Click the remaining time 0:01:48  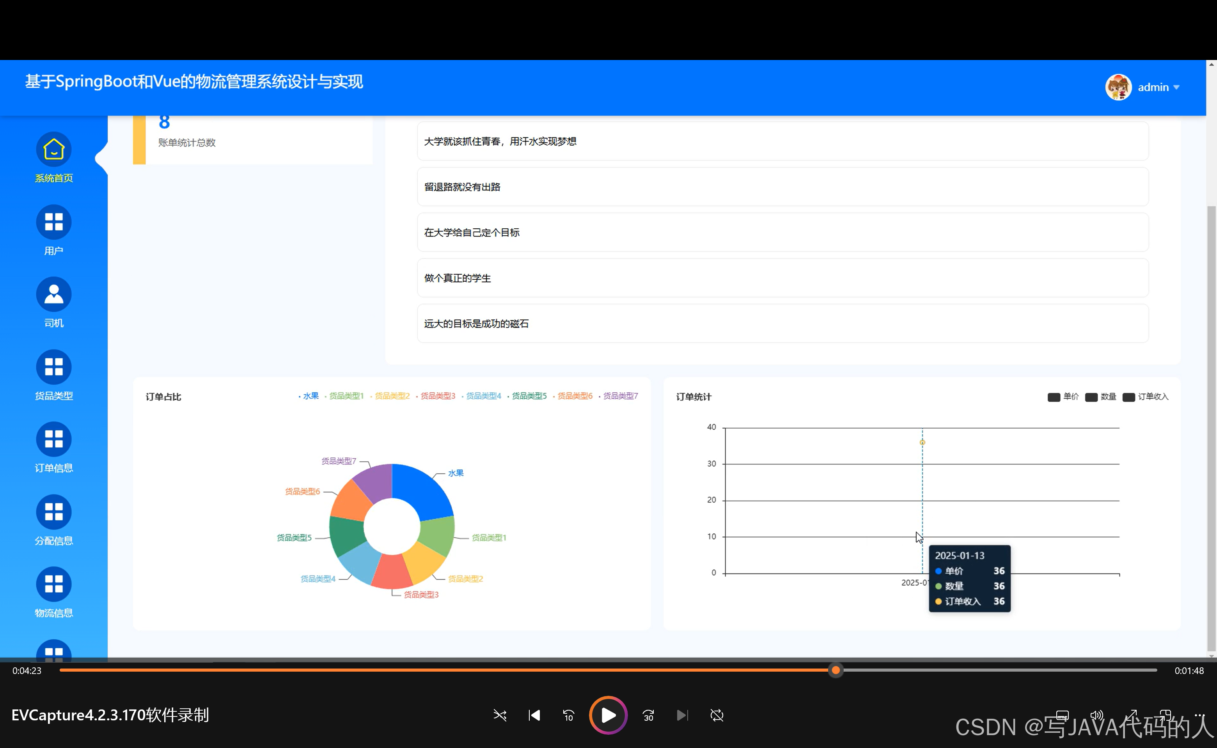pos(1189,671)
